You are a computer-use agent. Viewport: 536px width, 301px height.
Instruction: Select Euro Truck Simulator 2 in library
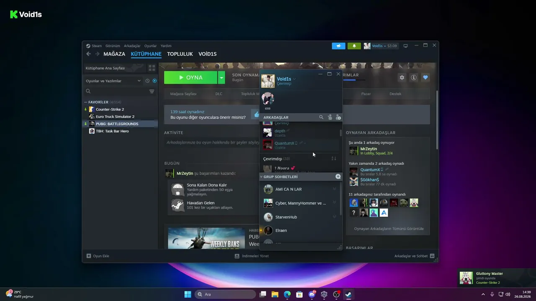115,117
